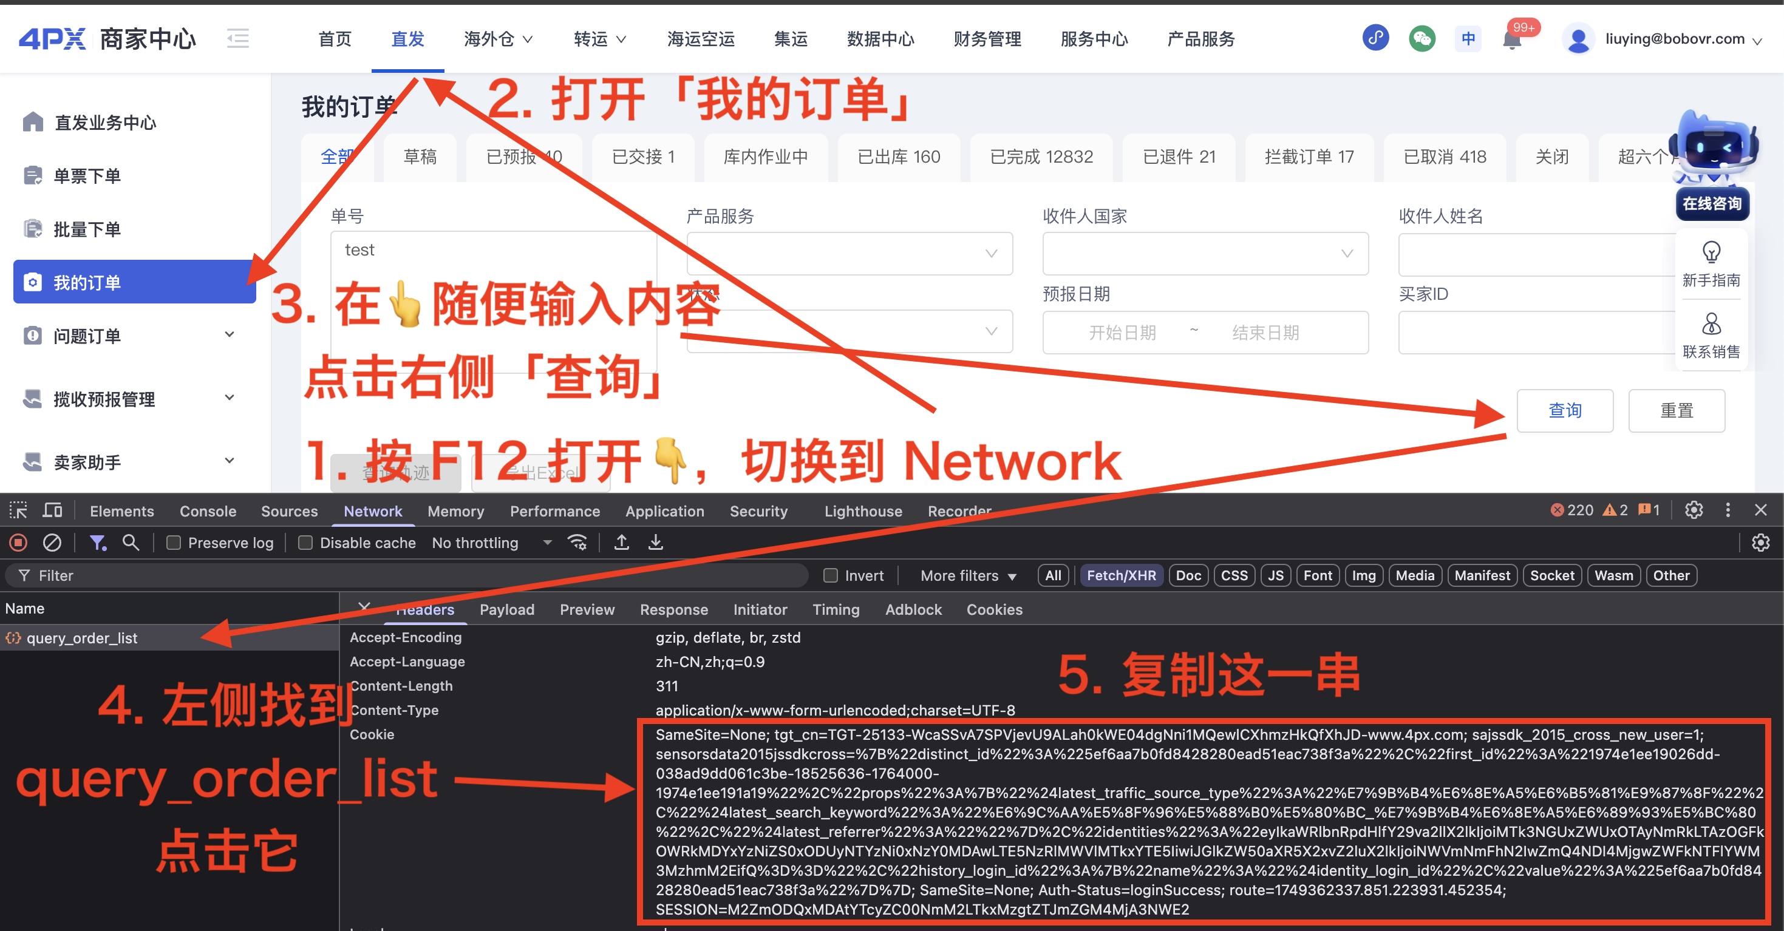Image resolution: width=1784 pixels, height=931 pixels.
Task: Switch to the Payload tab
Action: (506, 609)
